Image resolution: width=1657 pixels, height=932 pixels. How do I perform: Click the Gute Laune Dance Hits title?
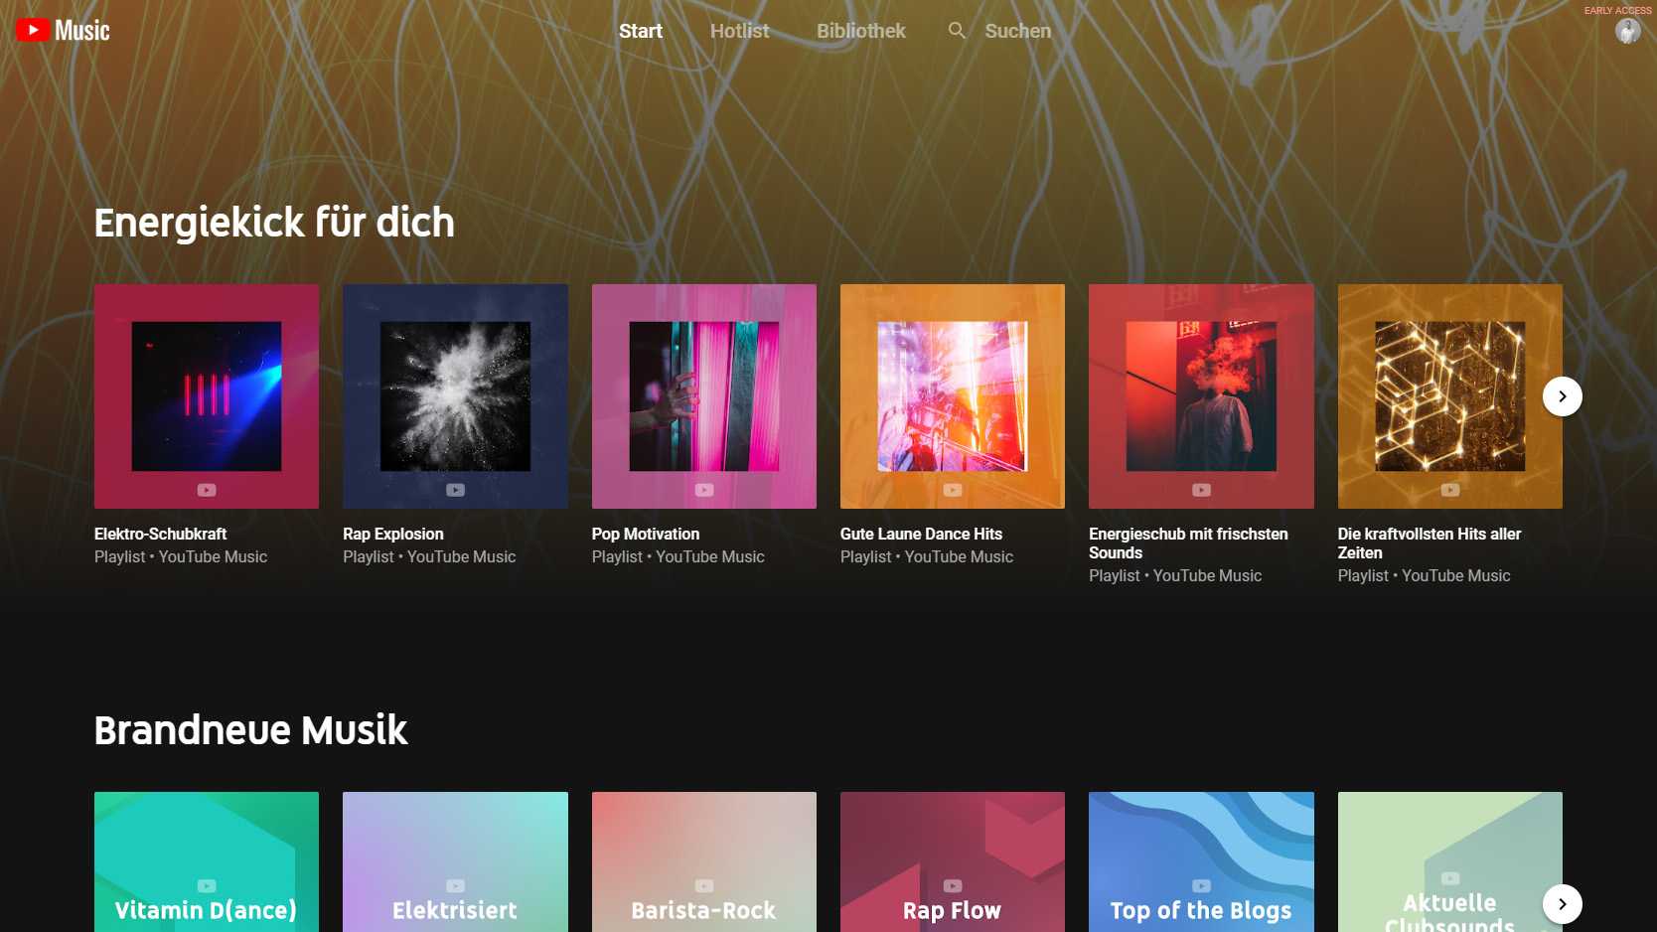tap(921, 534)
